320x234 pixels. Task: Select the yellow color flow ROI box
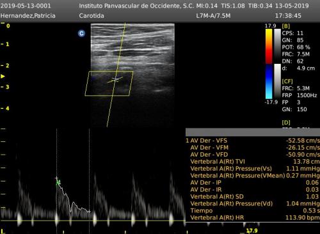(x=109, y=84)
